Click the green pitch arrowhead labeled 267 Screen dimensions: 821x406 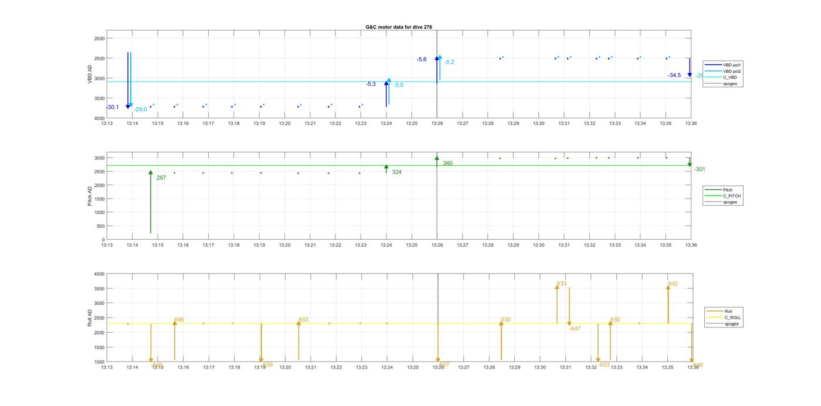coord(151,173)
